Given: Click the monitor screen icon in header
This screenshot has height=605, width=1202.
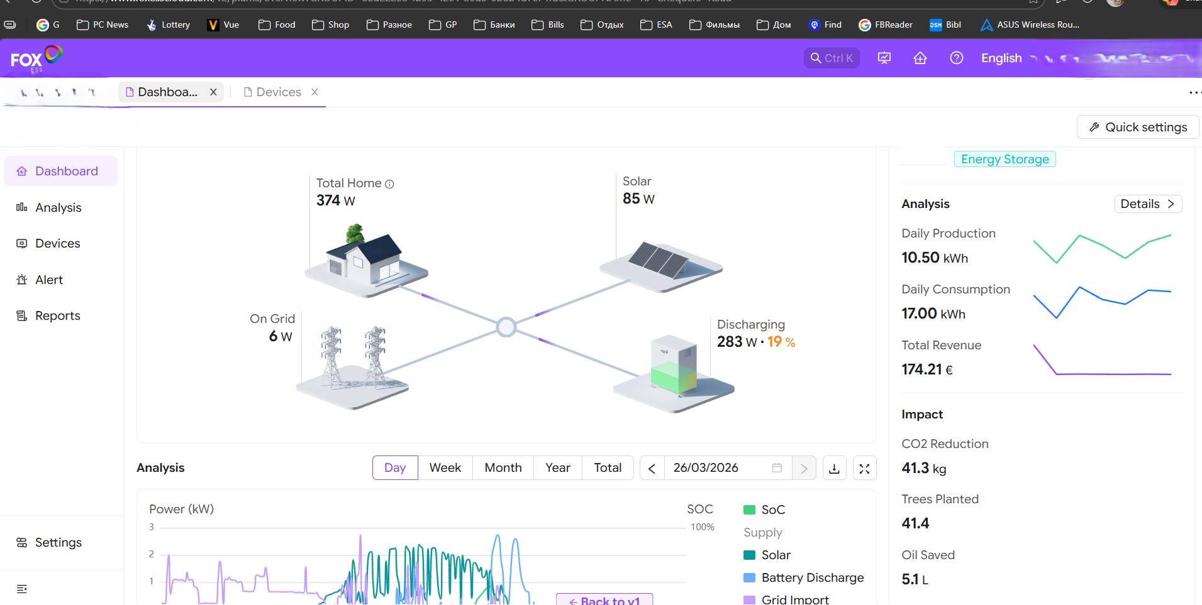Looking at the screenshot, I should tap(884, 58).
